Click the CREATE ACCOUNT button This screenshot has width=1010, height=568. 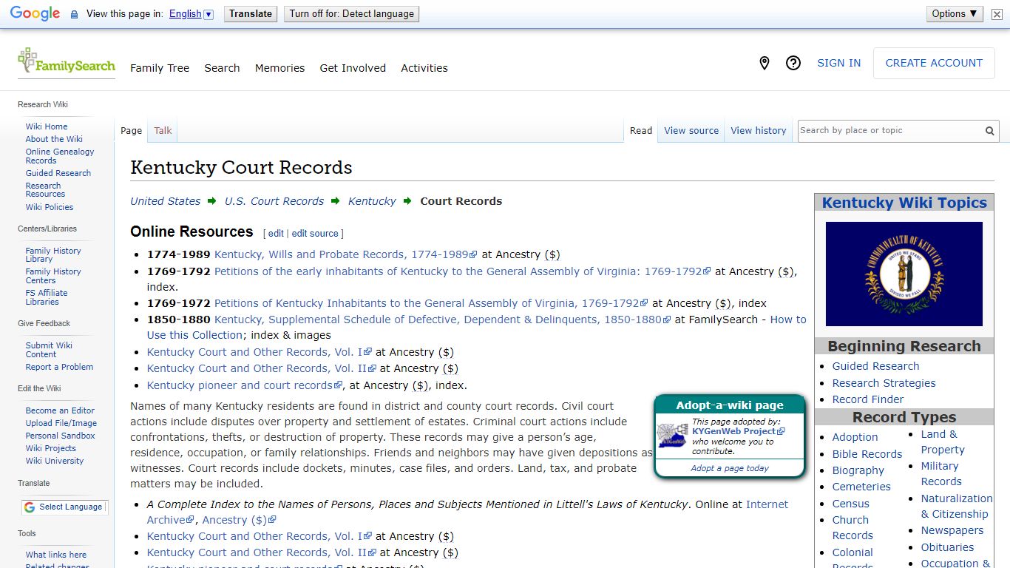click(934, 63)
